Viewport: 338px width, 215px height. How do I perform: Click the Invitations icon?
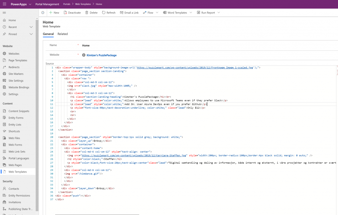point(4,202)
